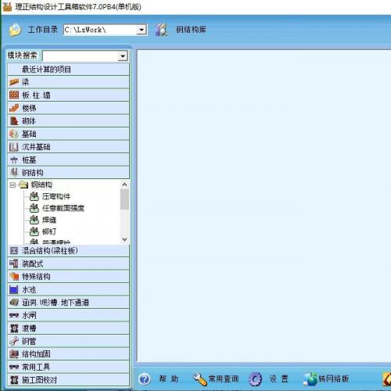Viewport: 391px width, 391px height.
Task: Click the 钢管 steel pipe icon
Action: point(14,341)
